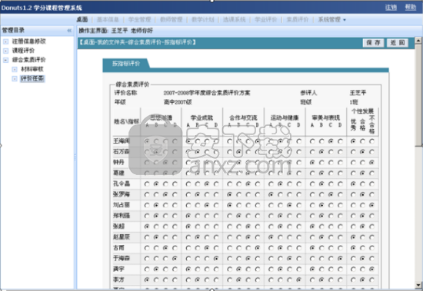Open the 教师管理 menu
423x291 pixels.
click(x=171, y=19)
